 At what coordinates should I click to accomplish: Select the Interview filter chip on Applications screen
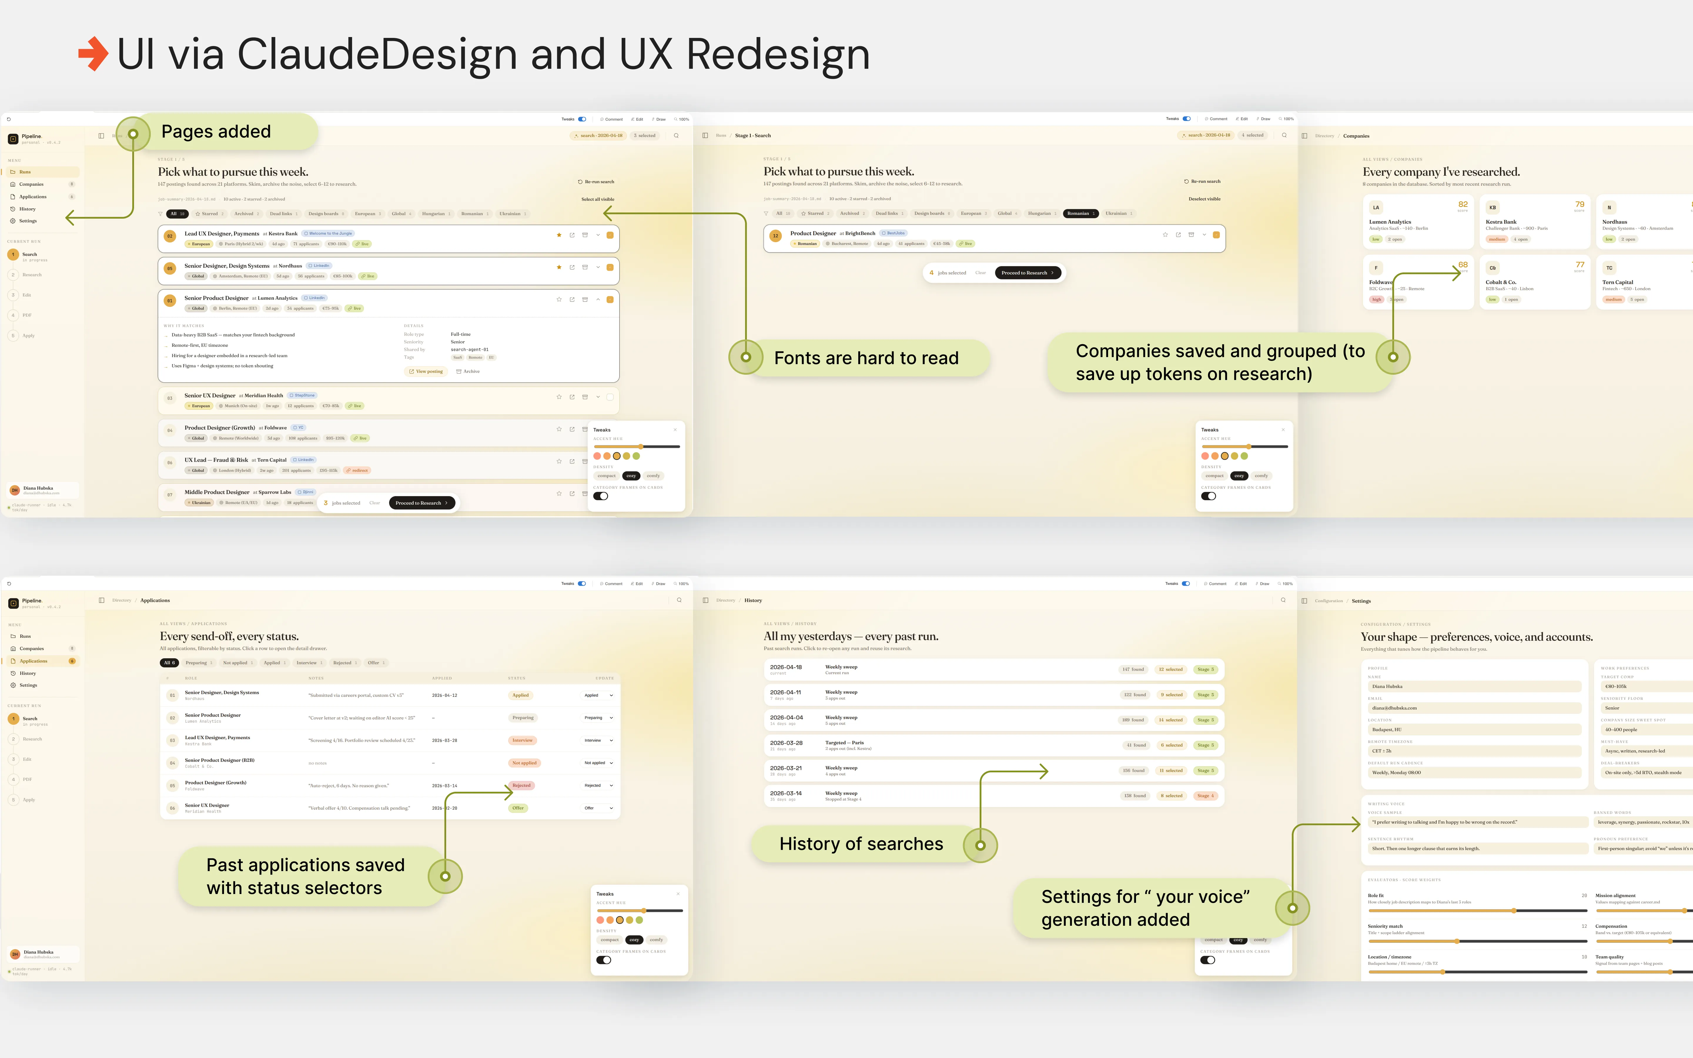point(309,663)
